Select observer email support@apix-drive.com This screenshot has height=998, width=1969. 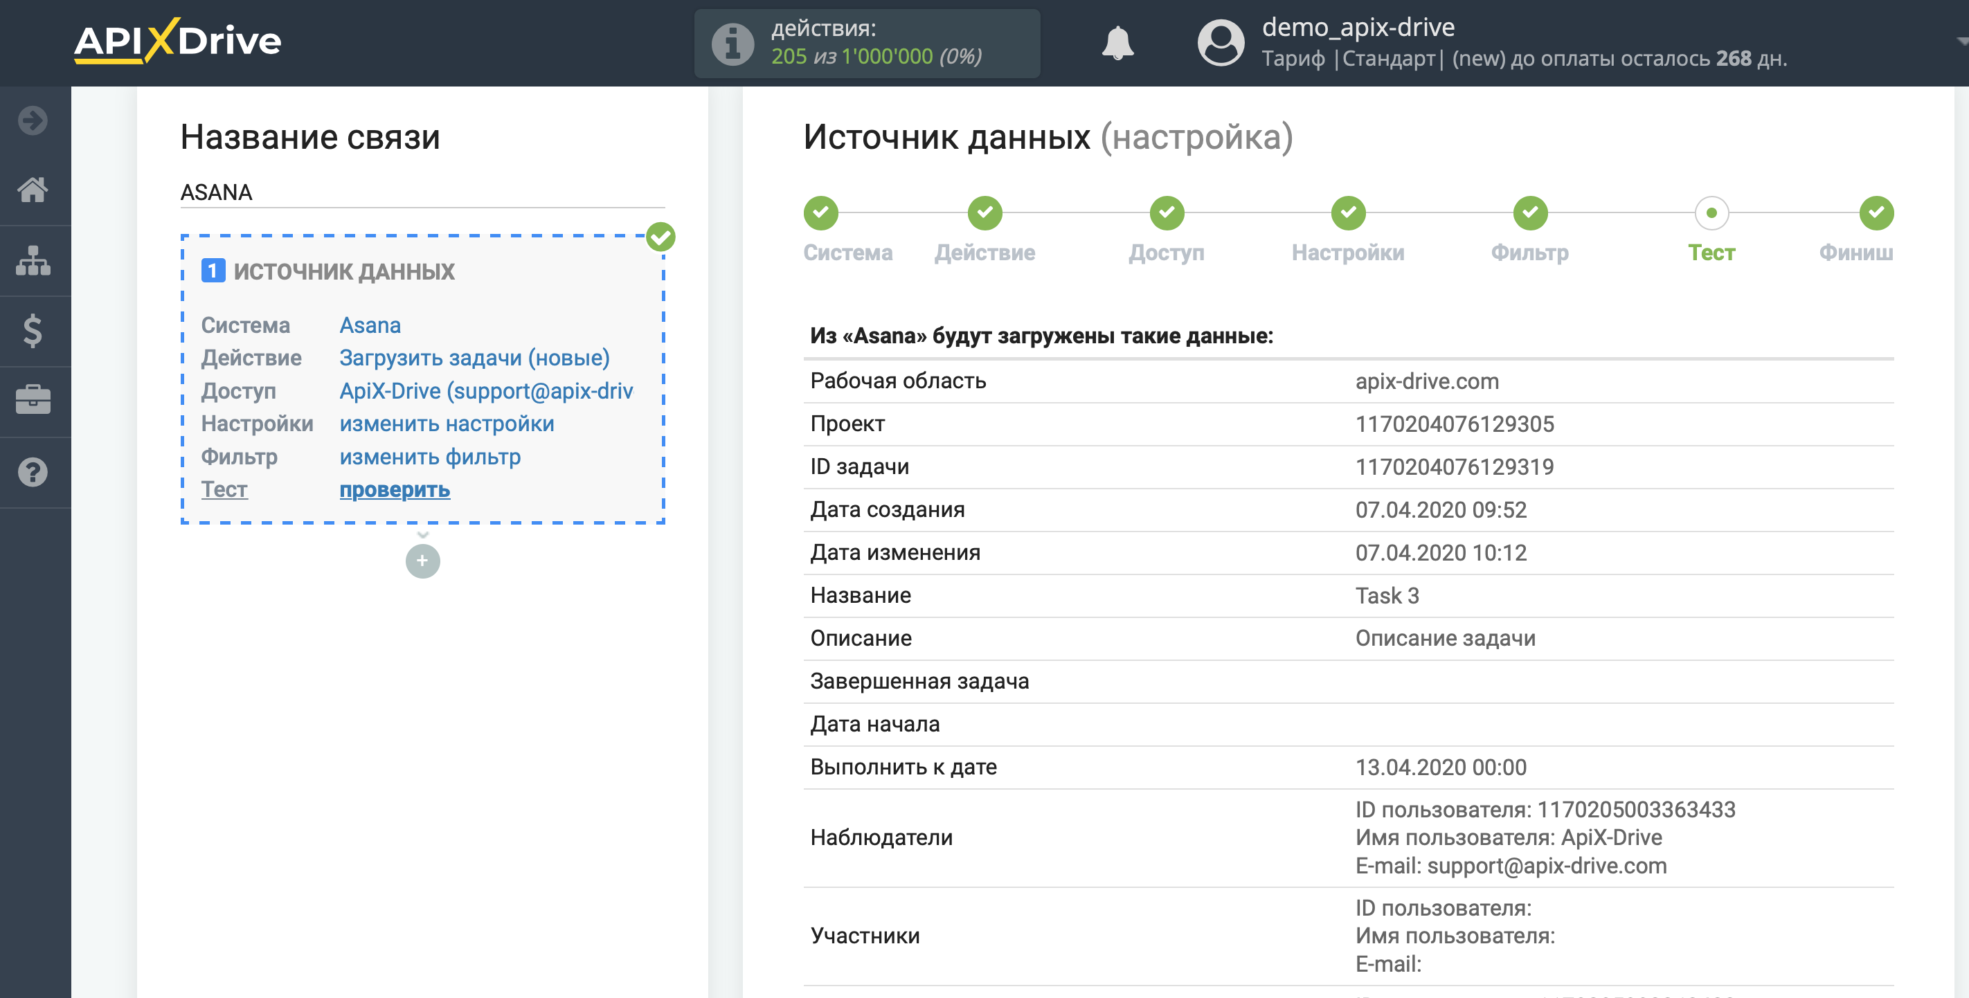[x=1547, y=865]
